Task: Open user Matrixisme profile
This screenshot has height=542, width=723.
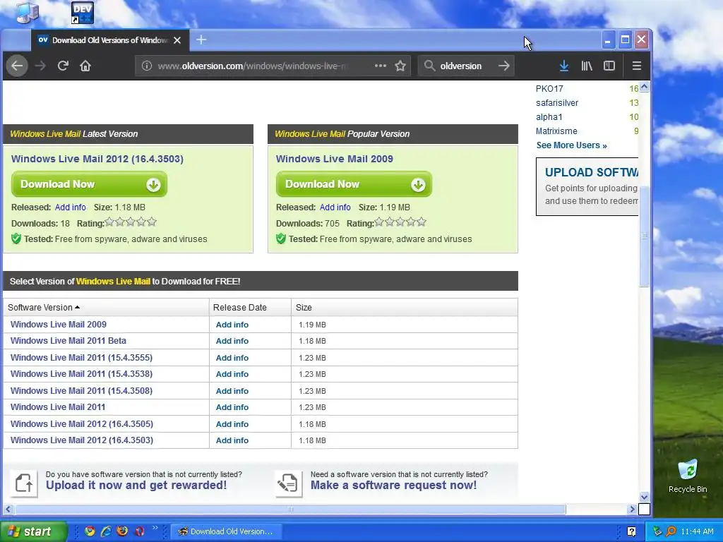Action: (556, 131)
